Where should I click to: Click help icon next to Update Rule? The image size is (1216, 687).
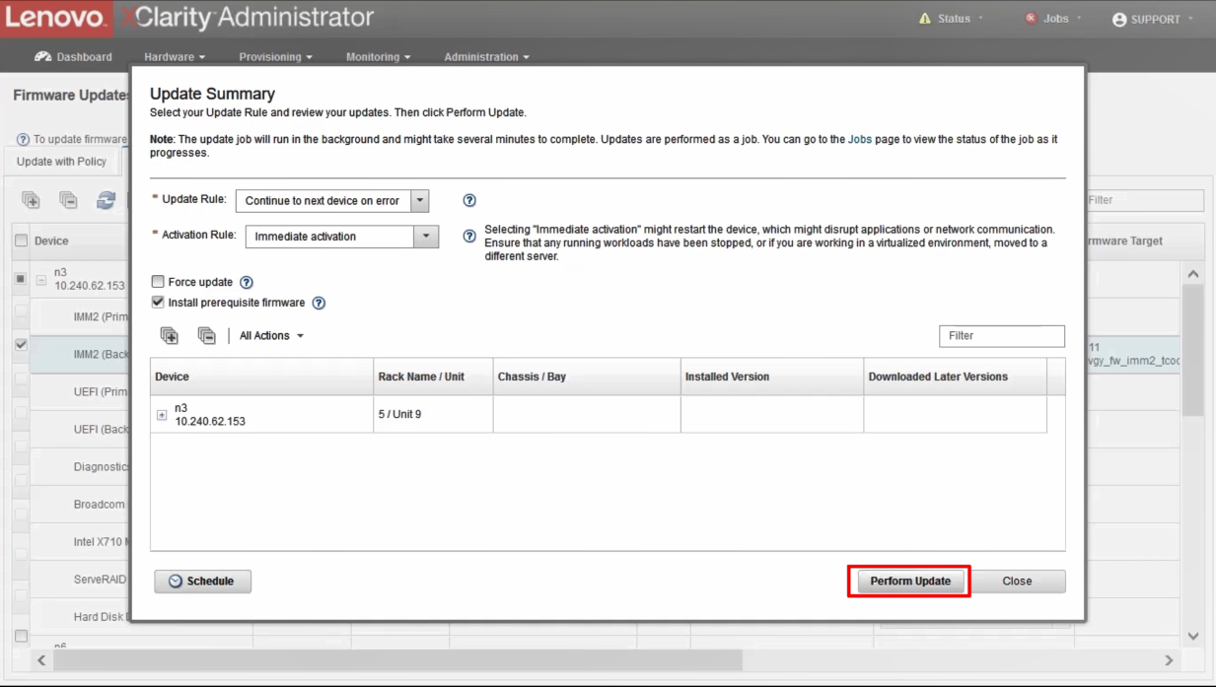click(x=469, y=200)
